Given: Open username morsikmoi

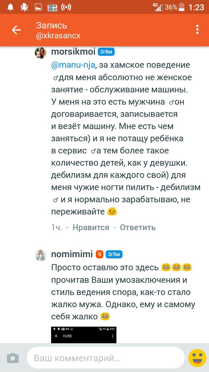Looking at the screenshot, I should pos(73,52).
